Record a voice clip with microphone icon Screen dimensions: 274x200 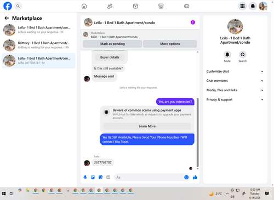click(85, 177)
